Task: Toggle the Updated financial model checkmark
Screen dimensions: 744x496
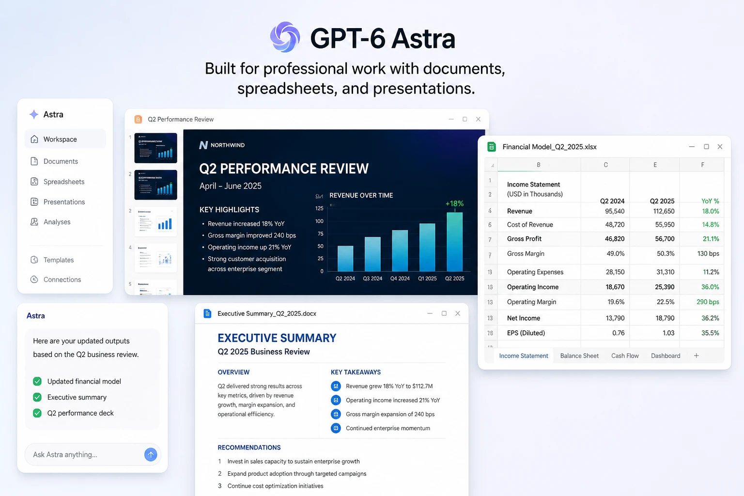Action: pos(37,381)
